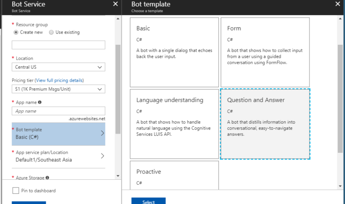Close the Bot template blade

pyautogui.click(x=337, y=4)
